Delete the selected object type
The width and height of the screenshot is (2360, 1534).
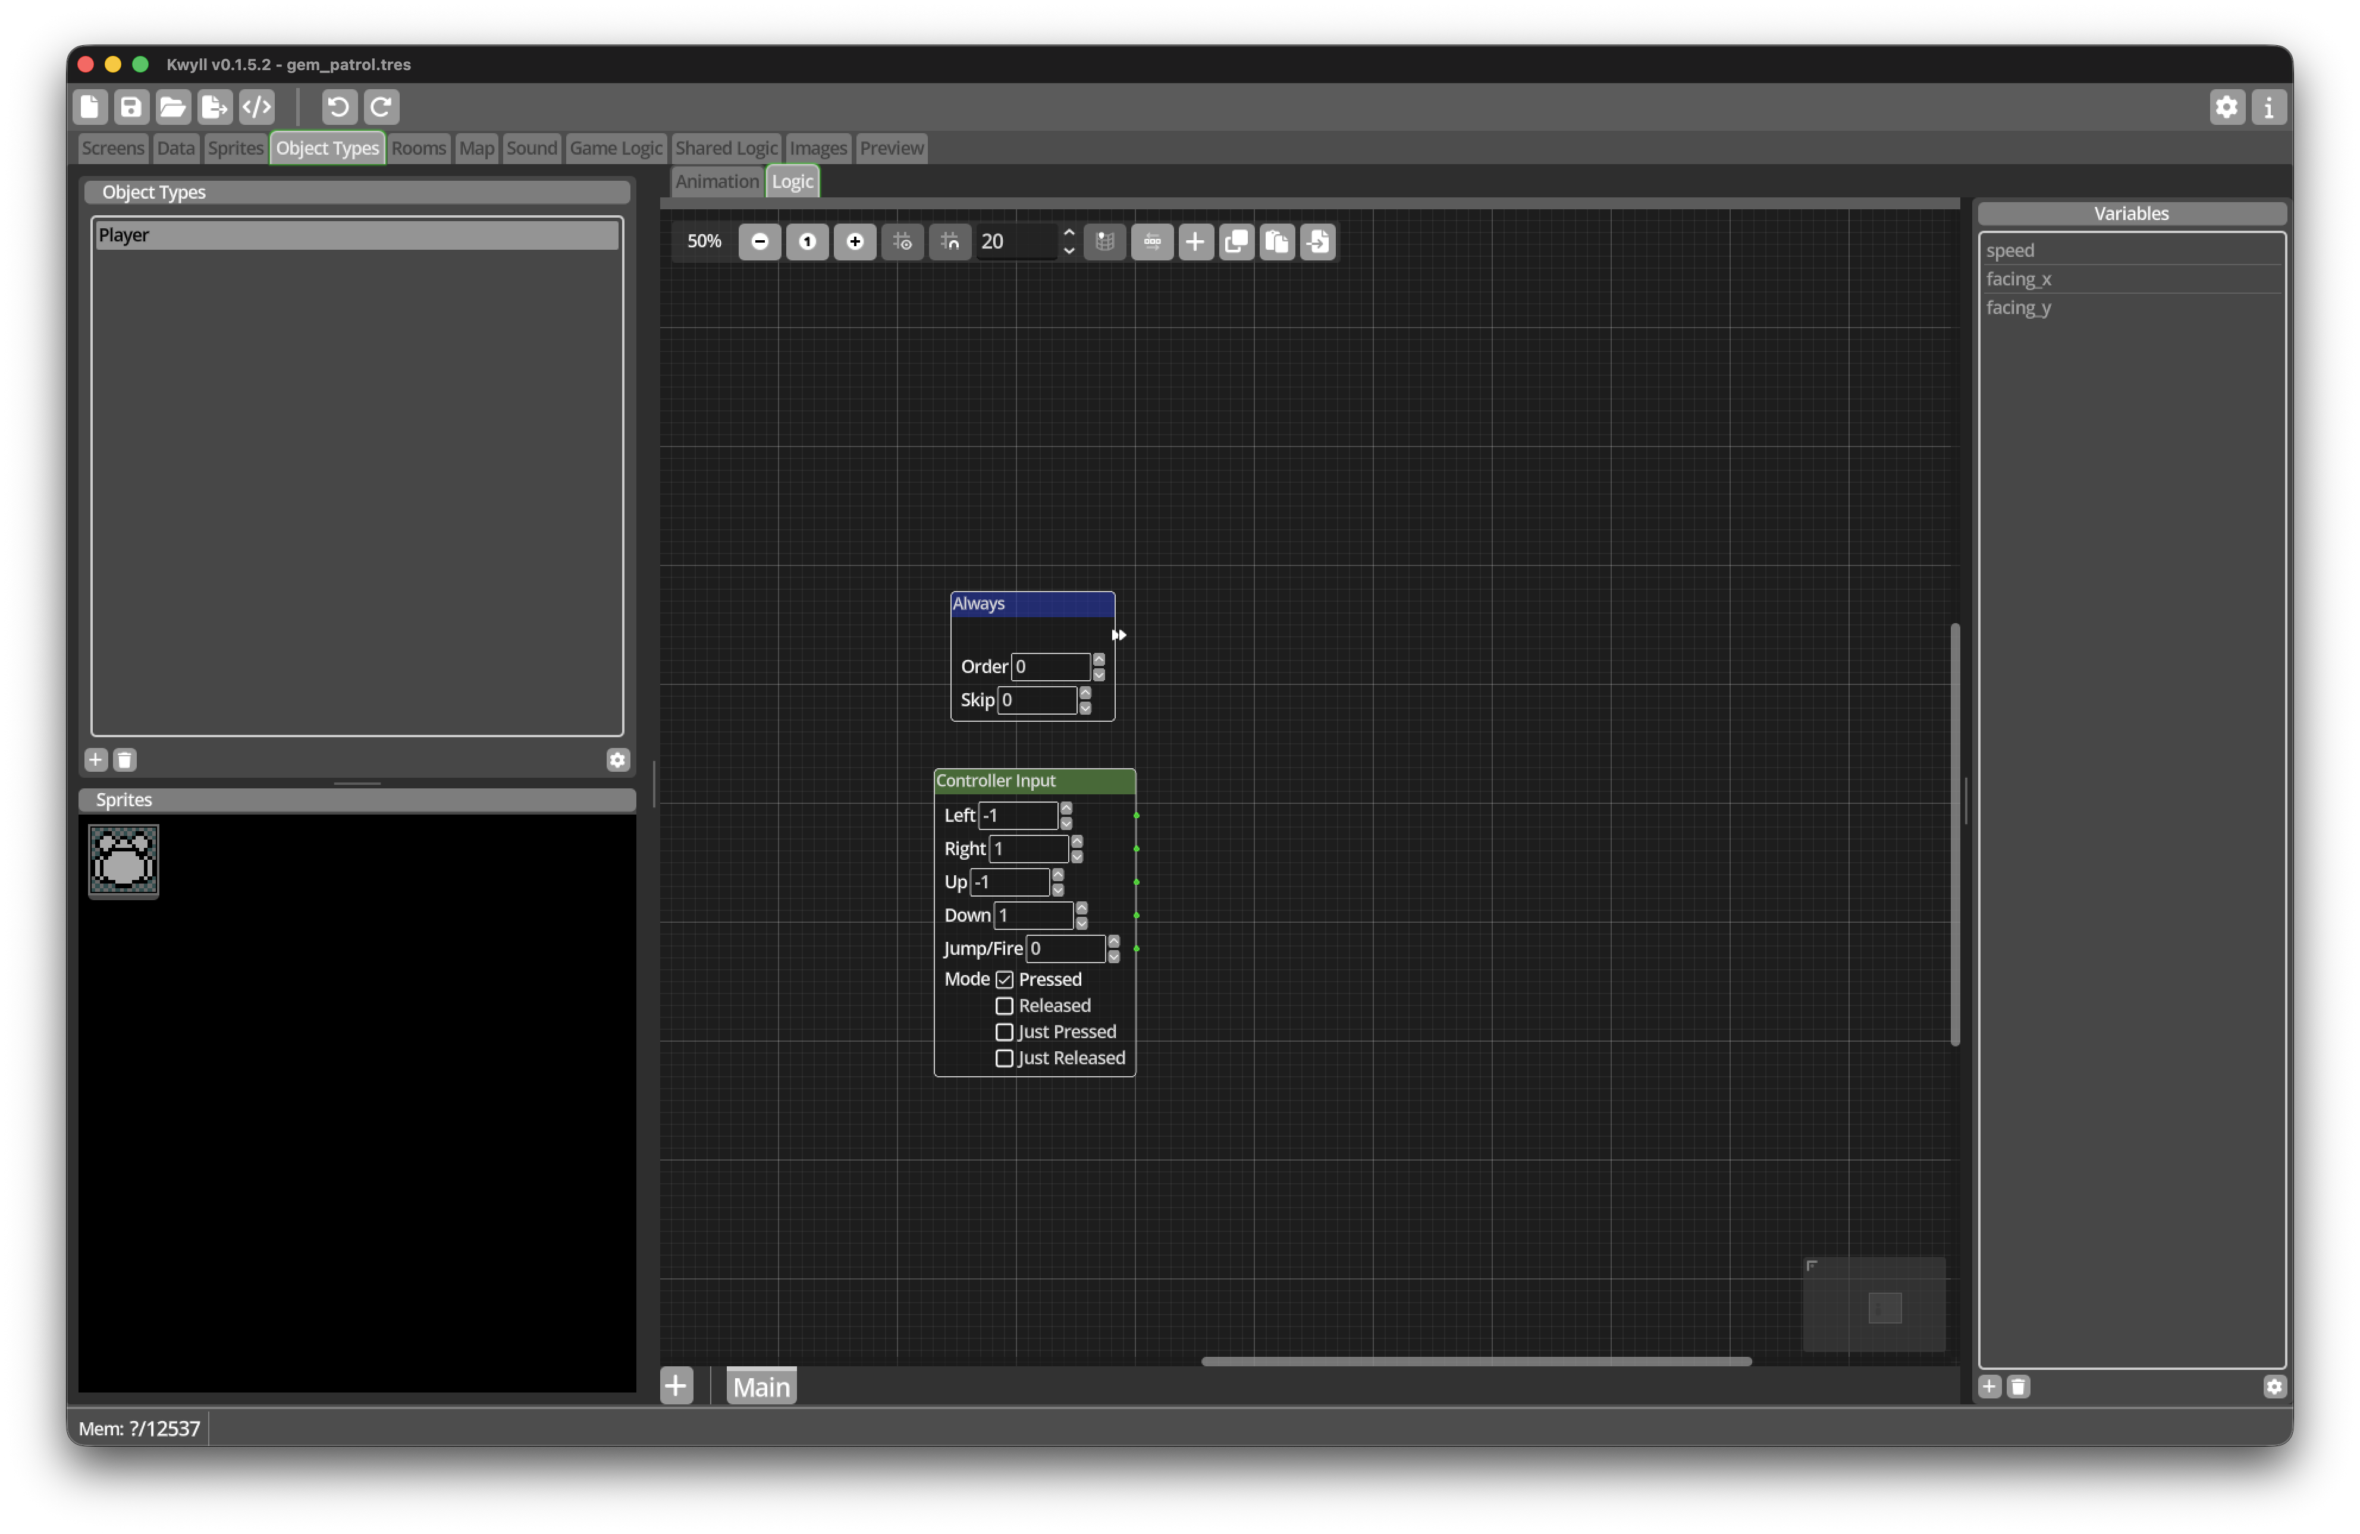(125, 759)
